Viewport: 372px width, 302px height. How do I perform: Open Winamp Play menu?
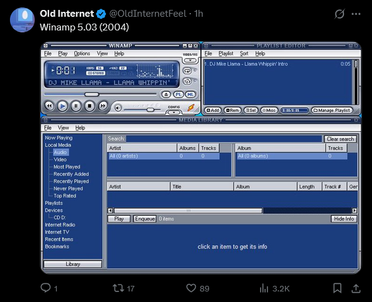pos(63,53)
